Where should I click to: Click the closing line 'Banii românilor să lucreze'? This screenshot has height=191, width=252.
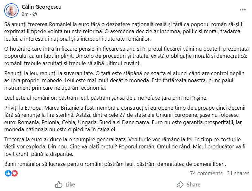point(115,164)
